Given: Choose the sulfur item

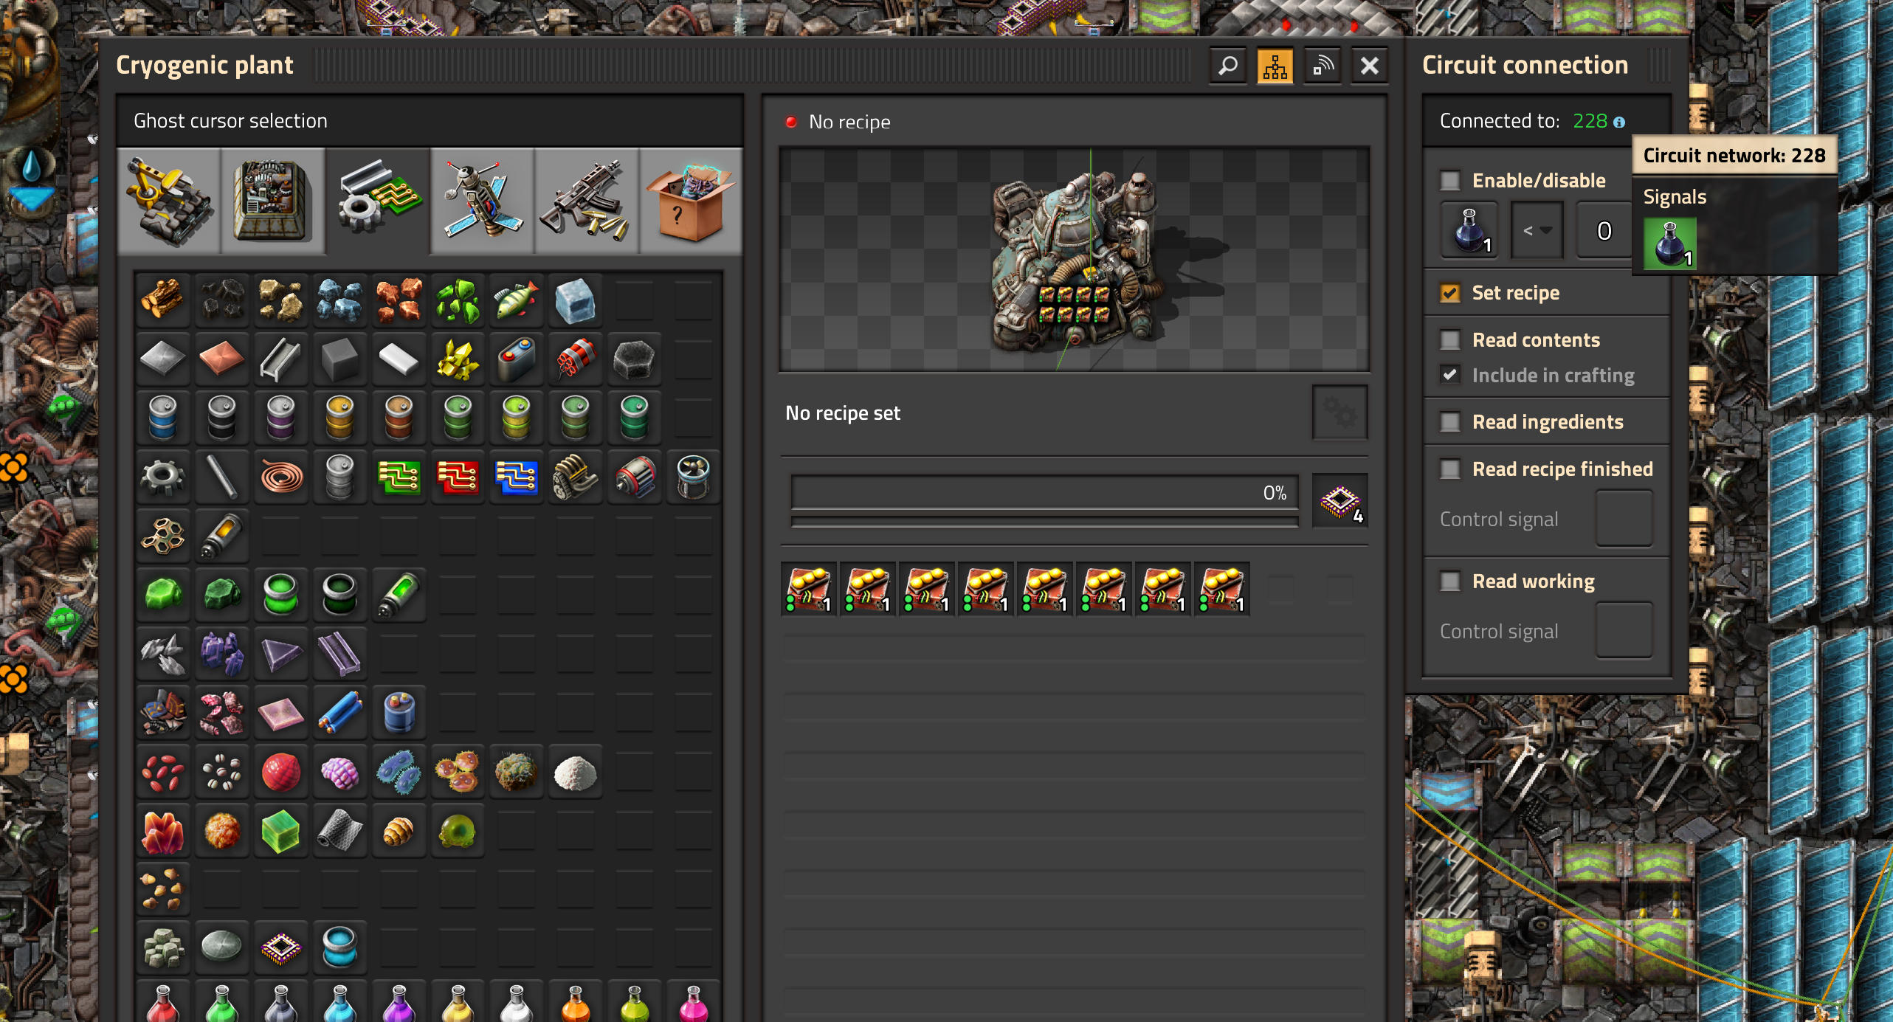Looking at the screenshot, I should point(458,359).
